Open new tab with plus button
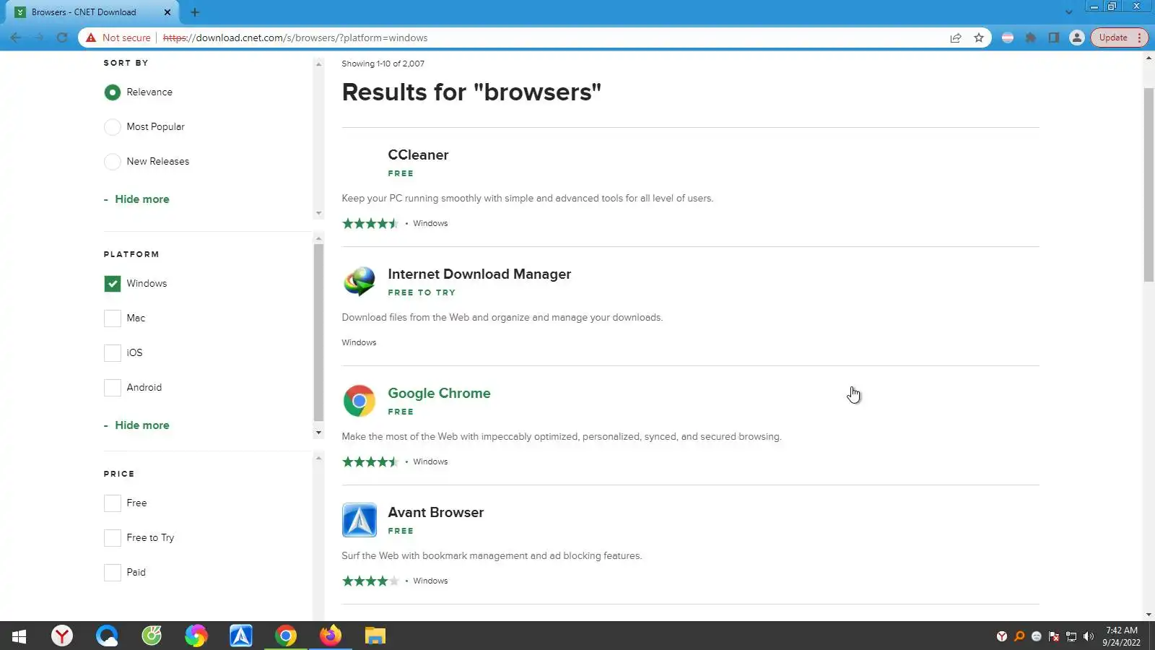Viewport: 1155px width, 650px height. pos(195,12)
